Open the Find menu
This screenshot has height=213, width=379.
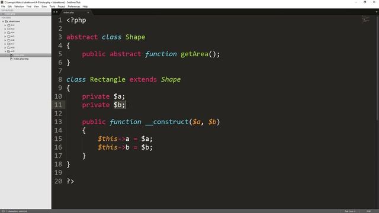[29, 7]
